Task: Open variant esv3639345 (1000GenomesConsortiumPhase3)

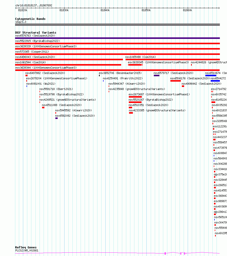Action: click(158, 62)
